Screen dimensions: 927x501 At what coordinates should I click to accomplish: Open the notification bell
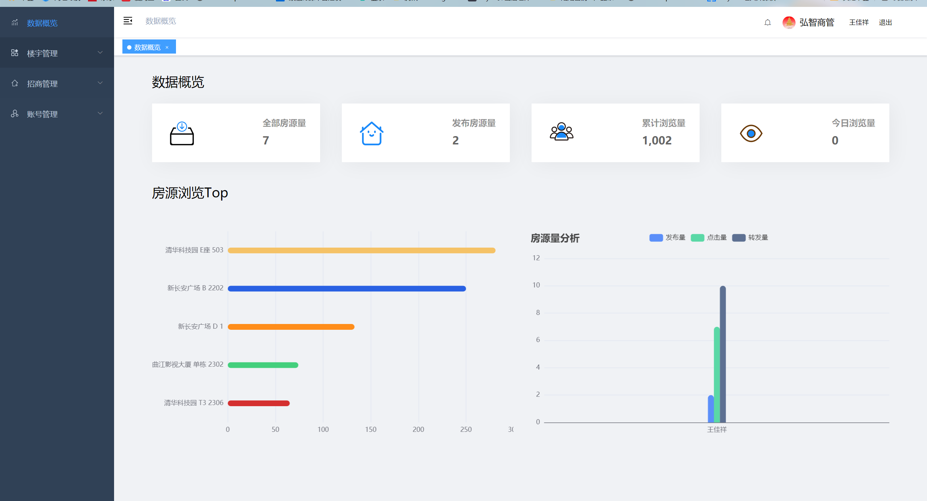point(767,22)
